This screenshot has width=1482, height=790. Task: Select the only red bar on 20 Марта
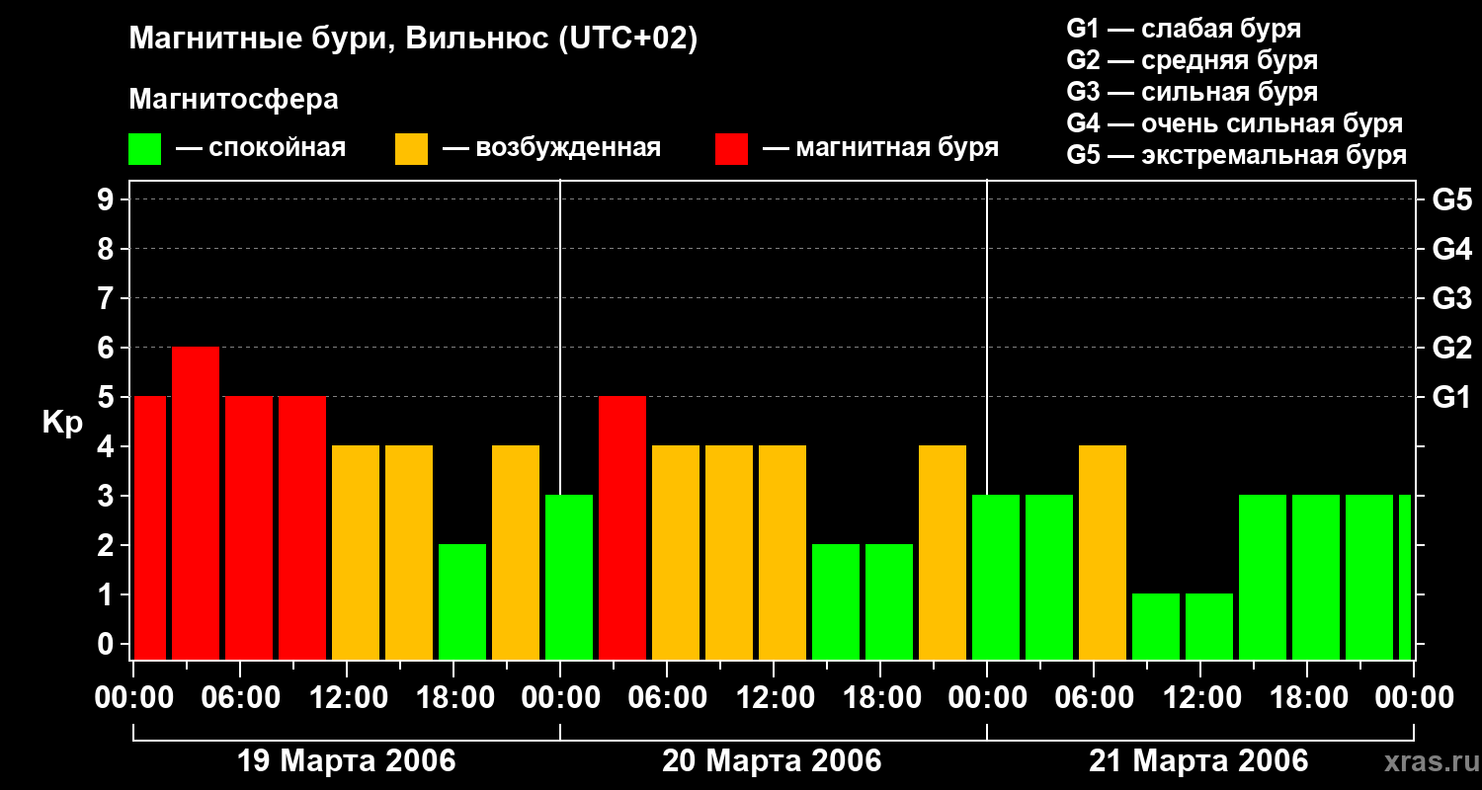click(622, 528)
